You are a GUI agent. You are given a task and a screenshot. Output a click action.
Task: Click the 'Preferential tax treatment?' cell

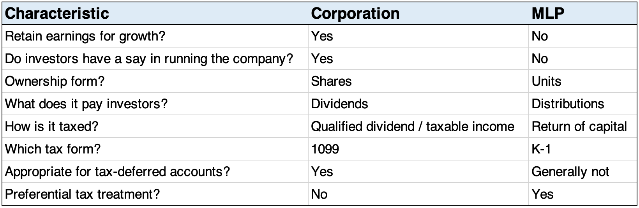point(82,194)
